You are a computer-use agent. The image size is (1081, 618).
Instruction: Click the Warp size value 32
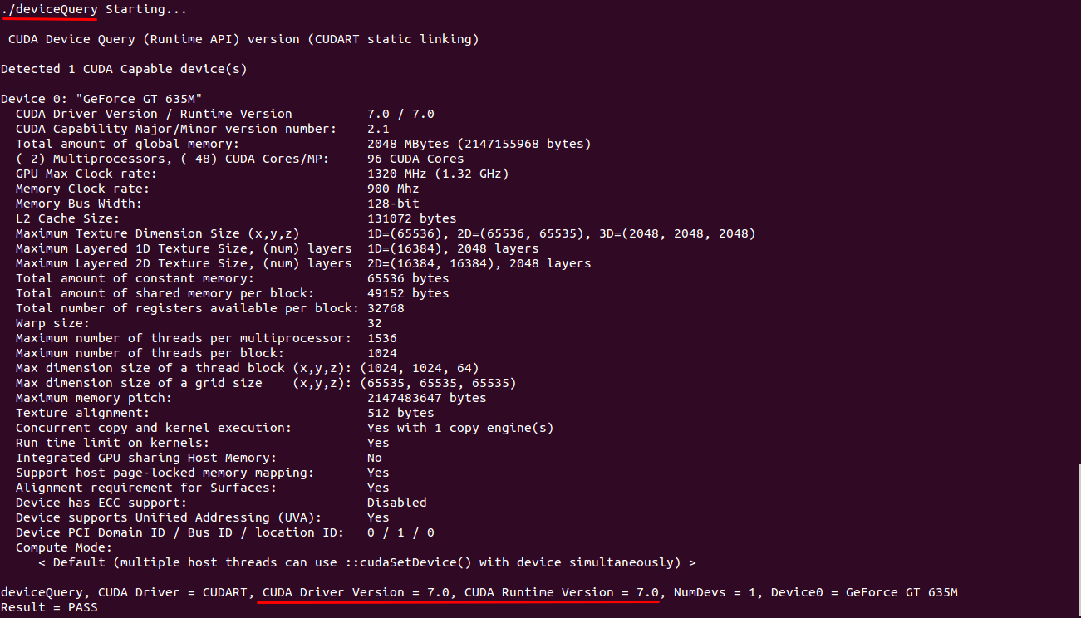click(375, 323)
